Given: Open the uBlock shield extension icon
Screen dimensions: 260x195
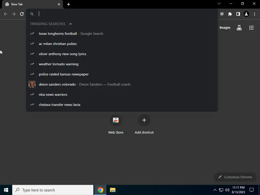Looking at the screenshot, I should pos(222,14).
